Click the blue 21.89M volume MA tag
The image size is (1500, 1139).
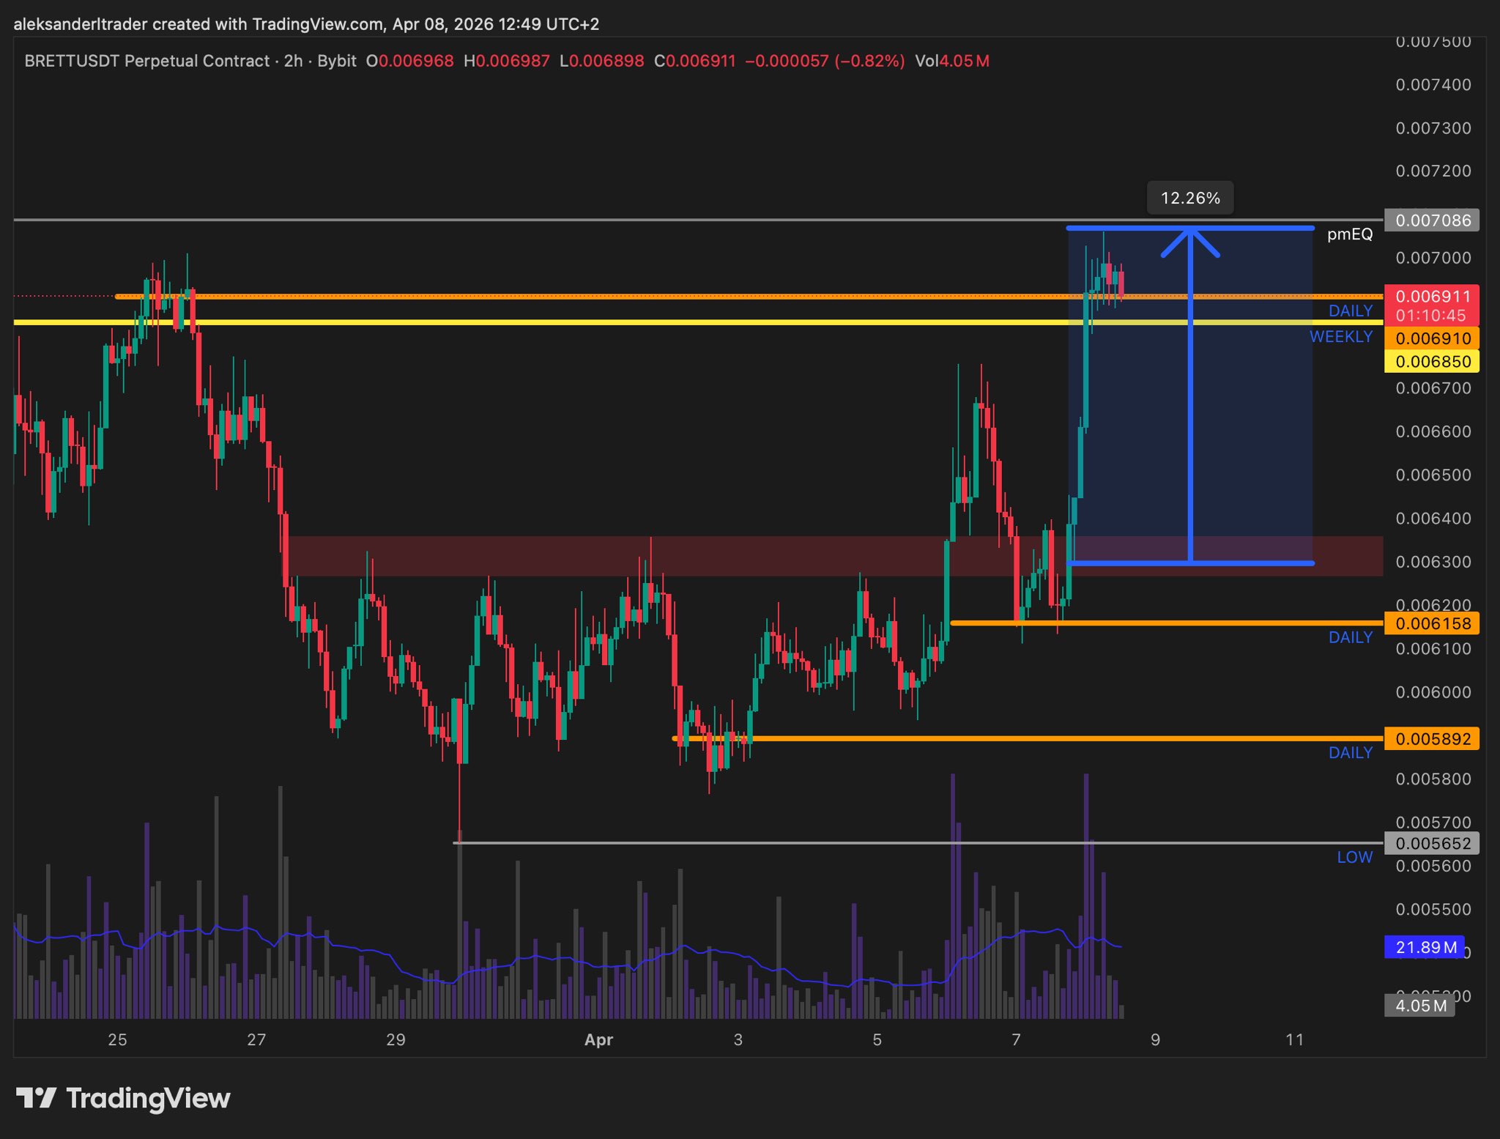1425,947
